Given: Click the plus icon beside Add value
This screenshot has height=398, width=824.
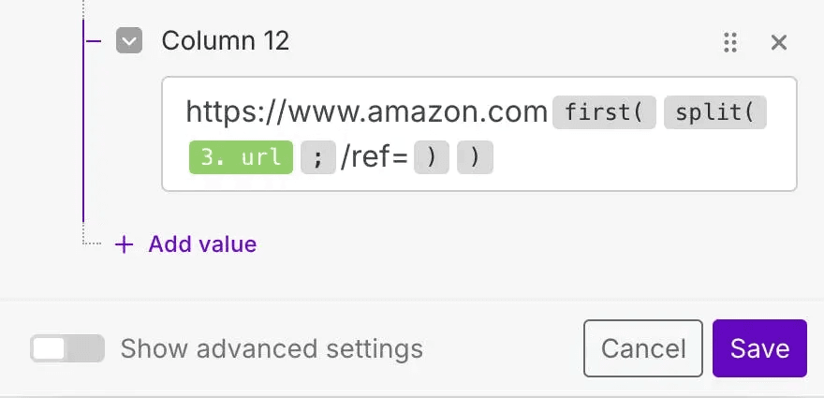Looking at the screenshot, I should (x=124, y=244).
